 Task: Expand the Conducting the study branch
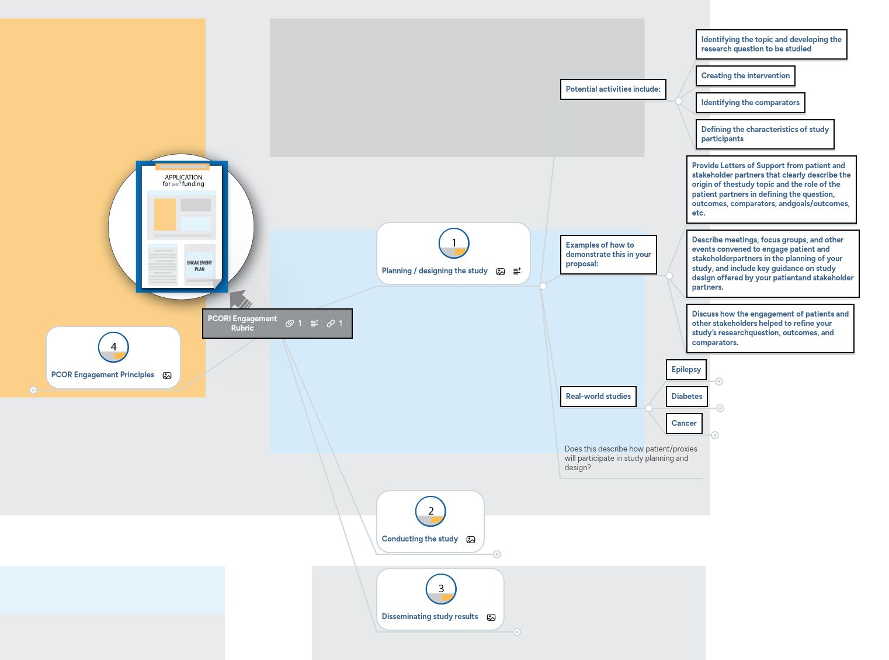497,554
